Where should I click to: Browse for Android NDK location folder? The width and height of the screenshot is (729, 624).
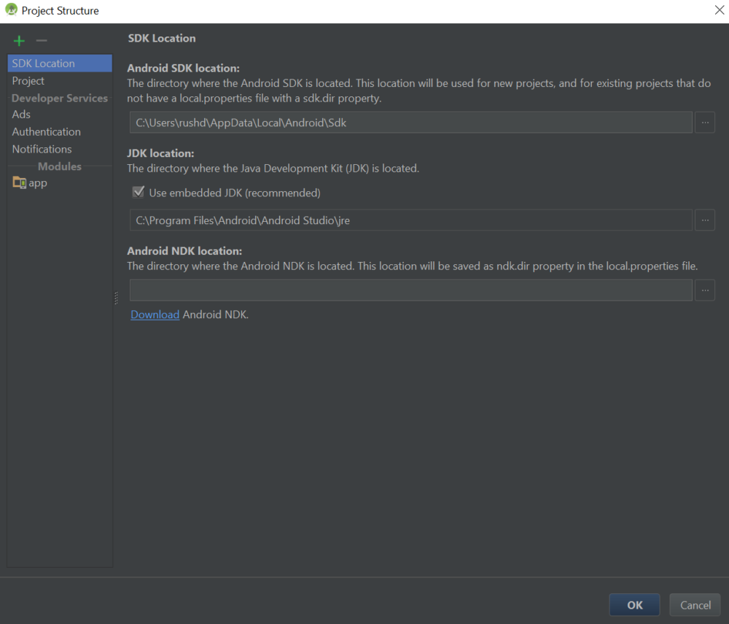(704, 290)
